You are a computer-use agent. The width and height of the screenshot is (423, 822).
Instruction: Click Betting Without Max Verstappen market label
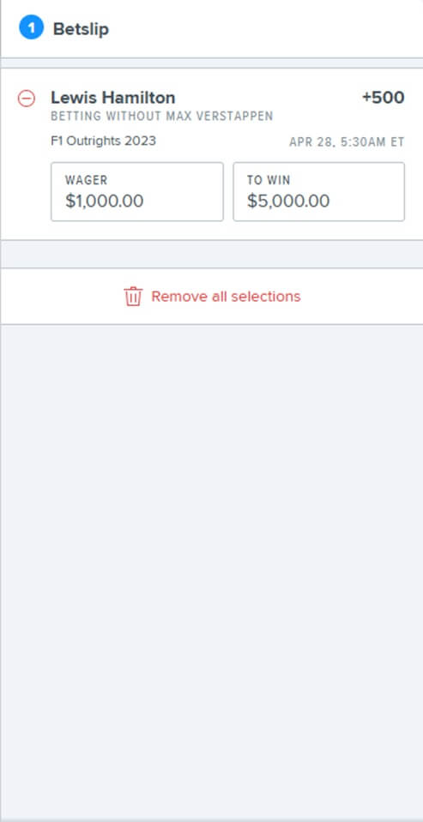[x=161, y=117]
